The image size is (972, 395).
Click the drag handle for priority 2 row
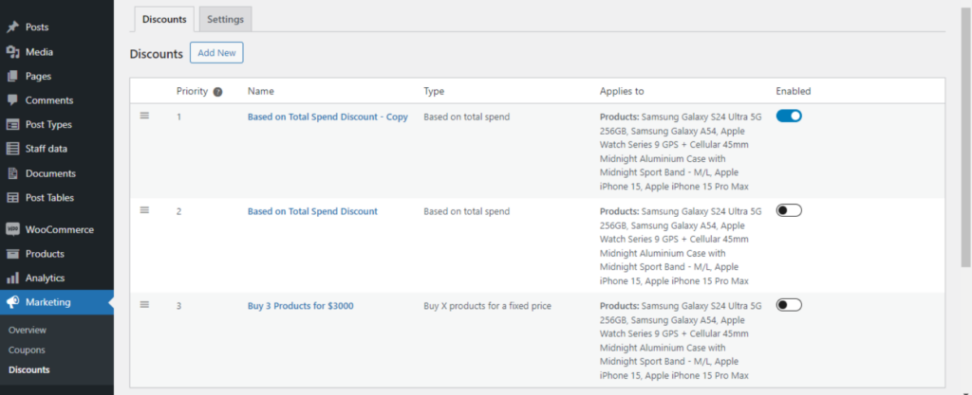click(144, 210)
